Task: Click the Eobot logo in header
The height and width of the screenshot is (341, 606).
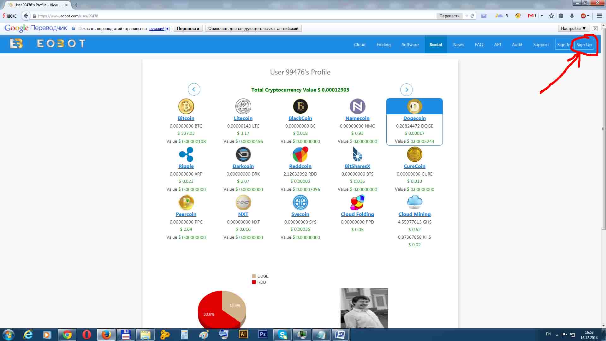Action: click(47, 44)
